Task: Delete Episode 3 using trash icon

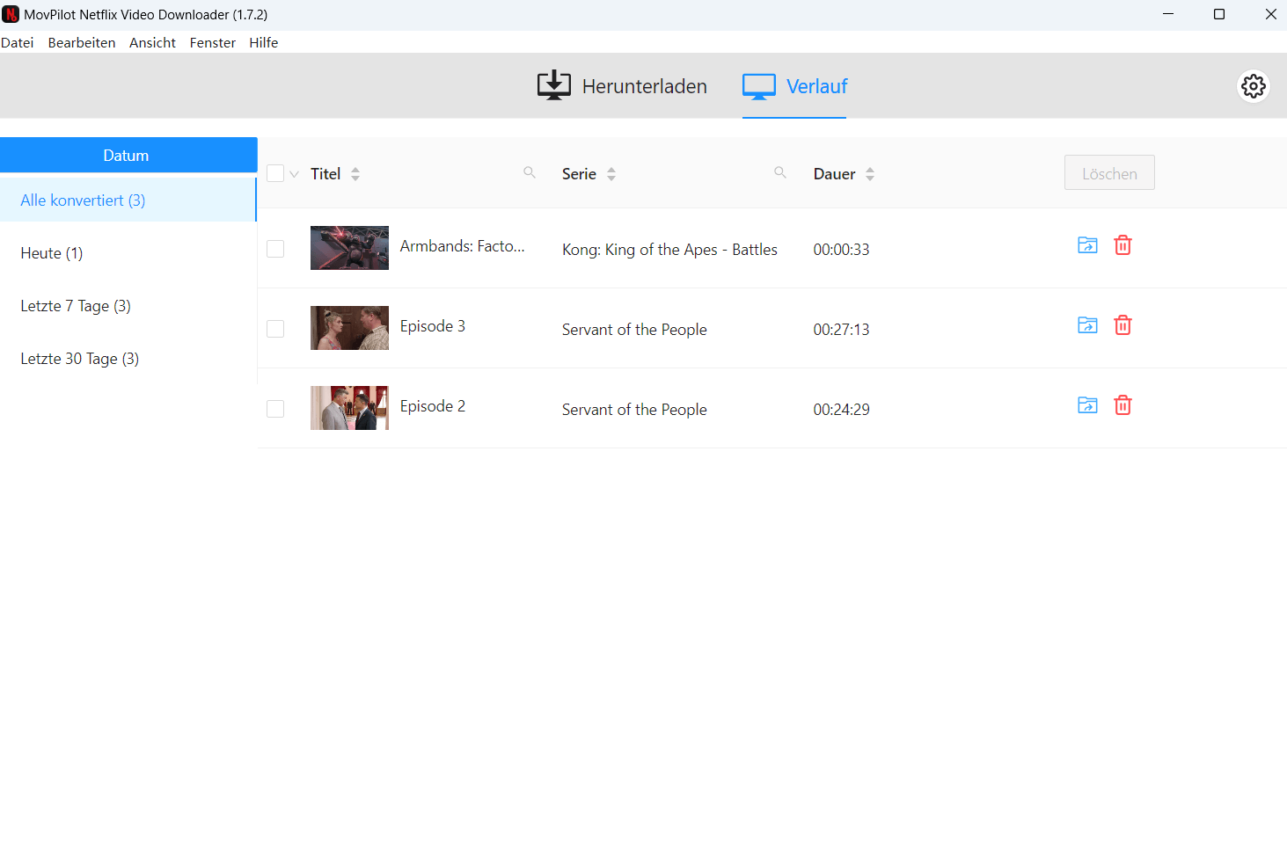Action: [x=1122, y=325]
